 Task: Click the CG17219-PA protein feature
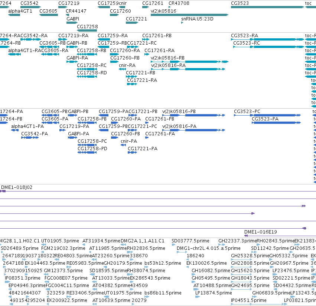coord(62,130)
